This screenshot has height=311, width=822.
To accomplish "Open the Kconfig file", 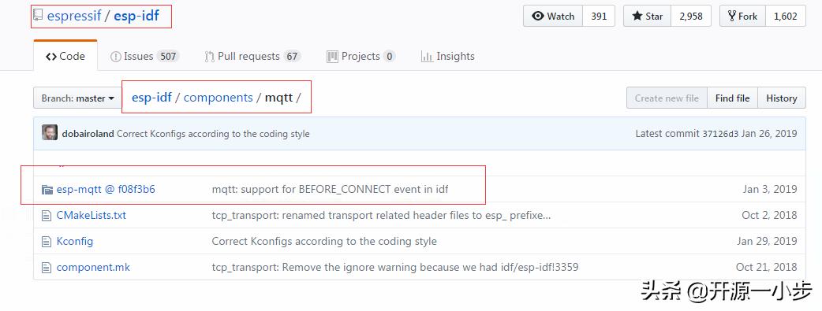I will 75,242.
